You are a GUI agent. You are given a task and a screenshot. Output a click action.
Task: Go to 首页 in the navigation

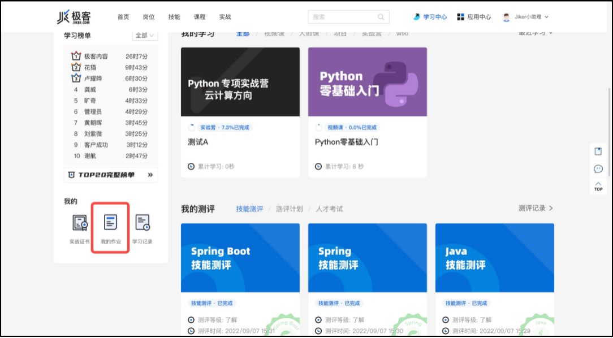[x=123, y=17]
